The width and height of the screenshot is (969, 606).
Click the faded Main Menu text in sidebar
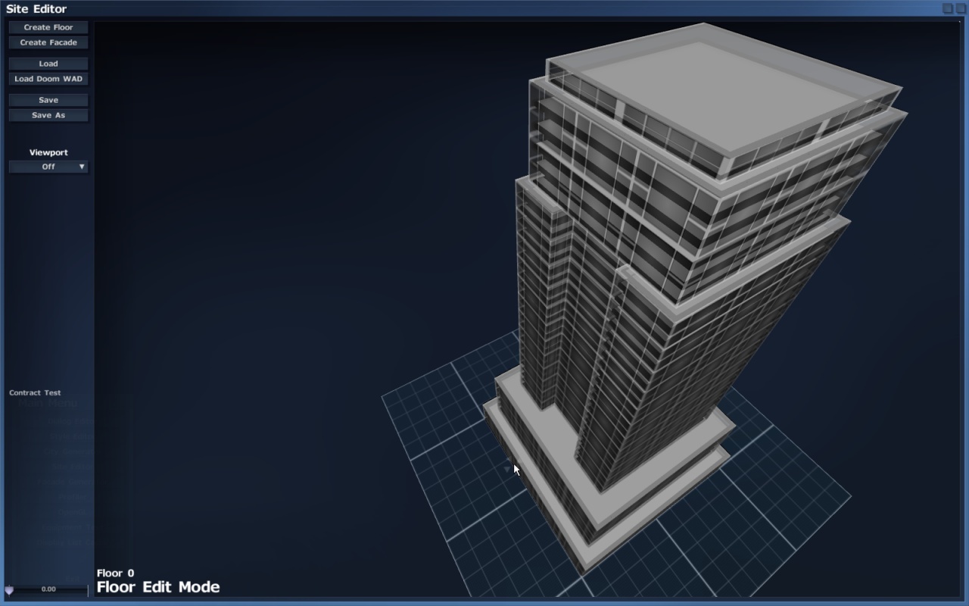48,404
